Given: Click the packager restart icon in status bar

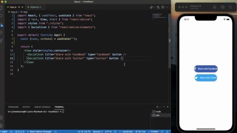Looking at the screenshot, I should (x=56, y=132).
